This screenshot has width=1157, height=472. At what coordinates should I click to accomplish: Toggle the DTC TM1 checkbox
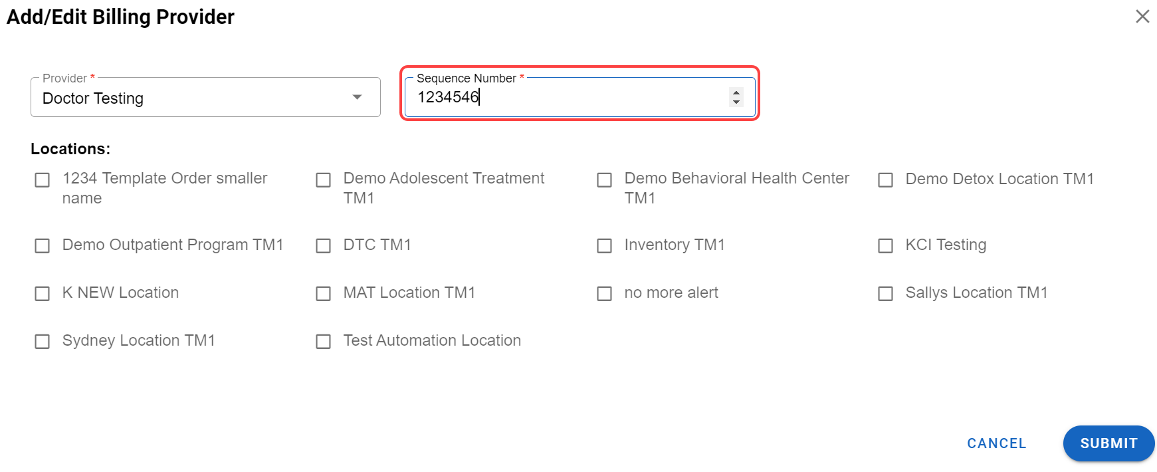(324, 246)
